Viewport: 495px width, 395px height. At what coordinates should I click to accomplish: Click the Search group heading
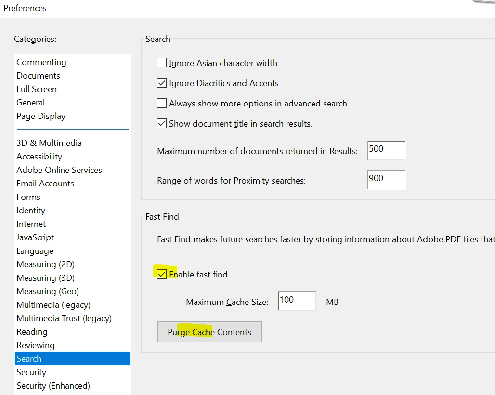click(158, 39)
